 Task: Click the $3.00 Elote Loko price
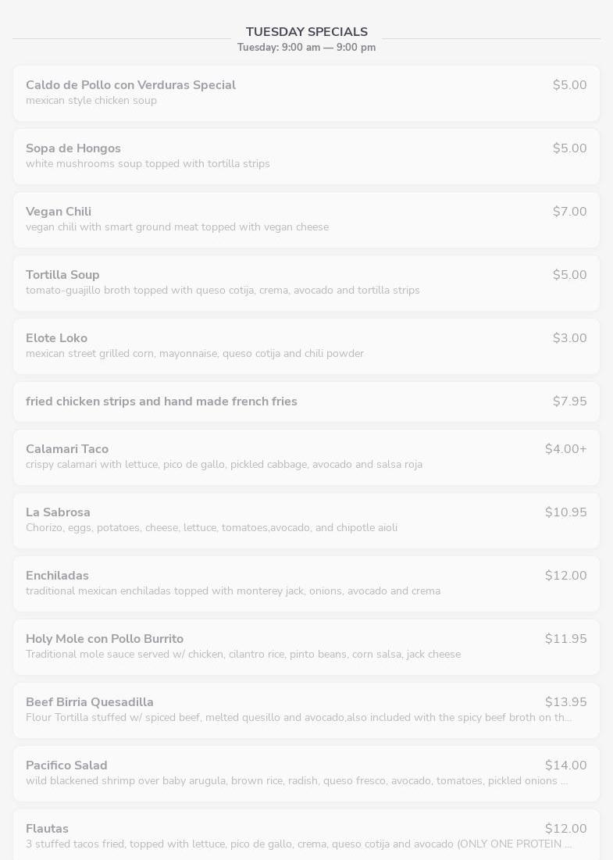[570, 338]
